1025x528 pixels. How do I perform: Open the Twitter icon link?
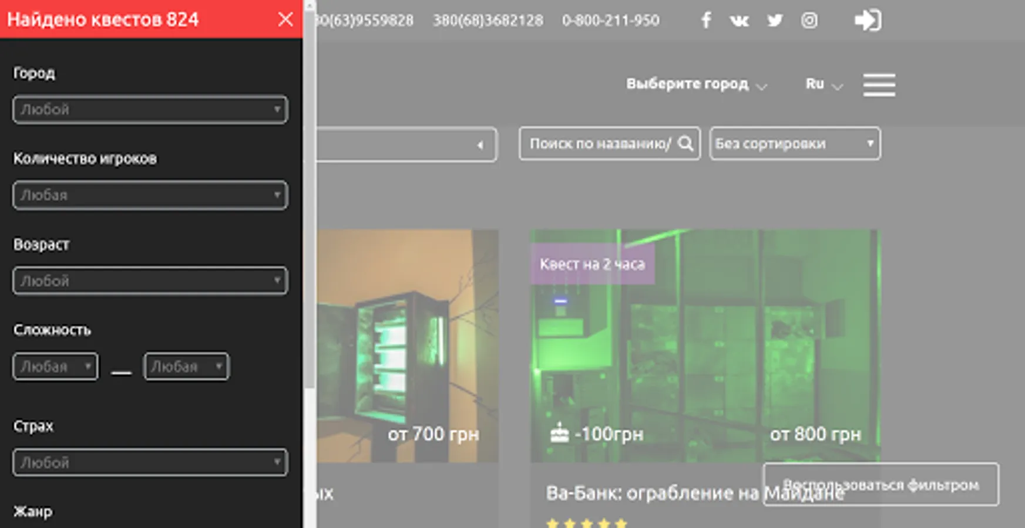point(775,21)
